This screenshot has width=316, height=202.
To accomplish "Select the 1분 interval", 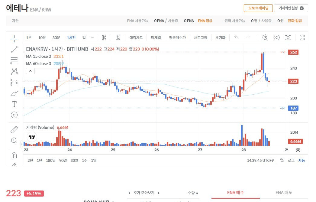I will coord(29,38).
